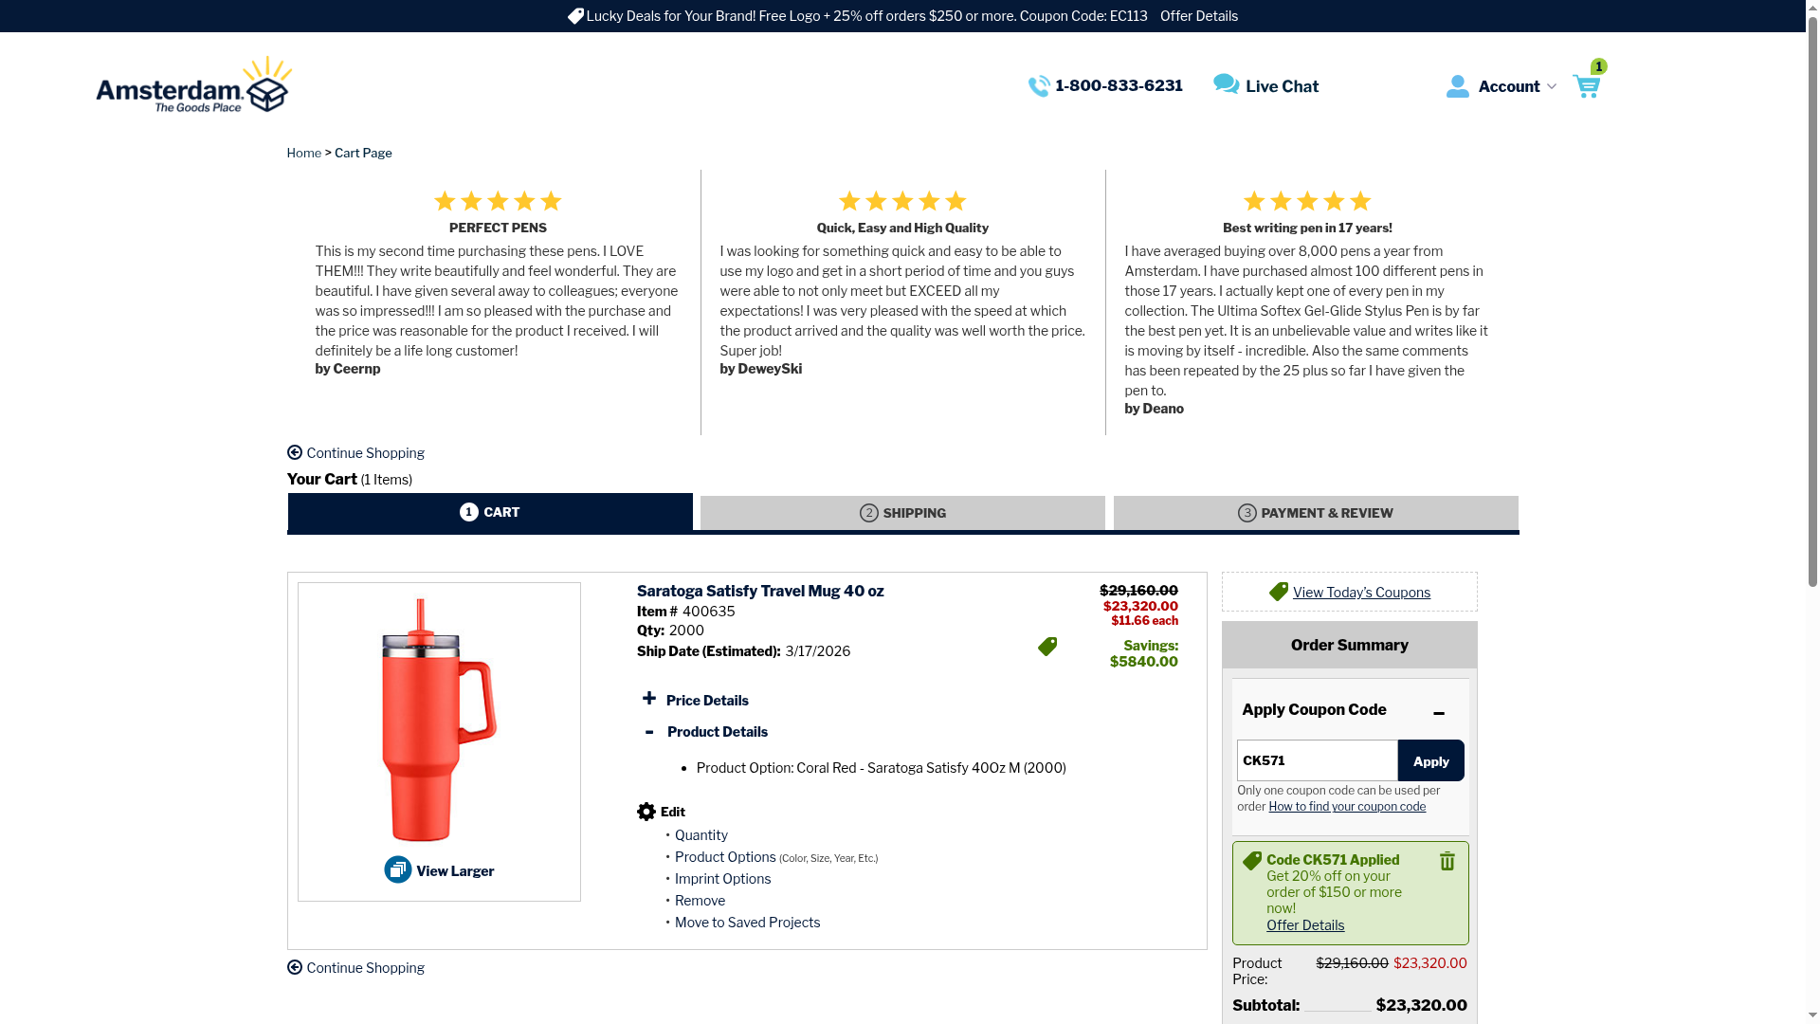Viewport: 1820px width, 1024px height.
Task: Go to Payment & Review tab
Action: [1315, 513]
